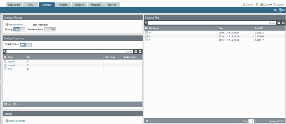Go to previous page arrow
286x124 pixels.
[x=239, y=121]
